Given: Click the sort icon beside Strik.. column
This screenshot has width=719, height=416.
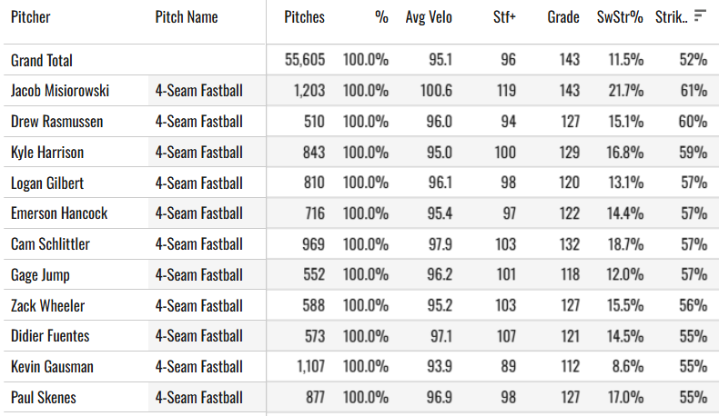Looking at the screenshot, I should (x=700, y=16).
